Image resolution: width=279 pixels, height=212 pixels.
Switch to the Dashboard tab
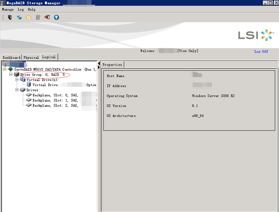[x=11, y=57]
